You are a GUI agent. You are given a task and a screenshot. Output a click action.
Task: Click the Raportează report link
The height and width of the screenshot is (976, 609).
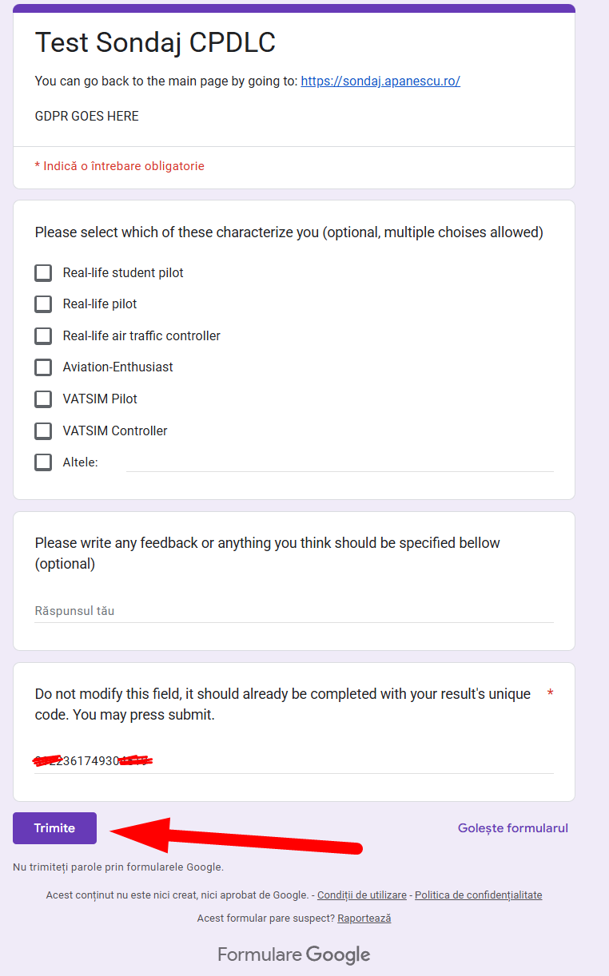[364, 918]
